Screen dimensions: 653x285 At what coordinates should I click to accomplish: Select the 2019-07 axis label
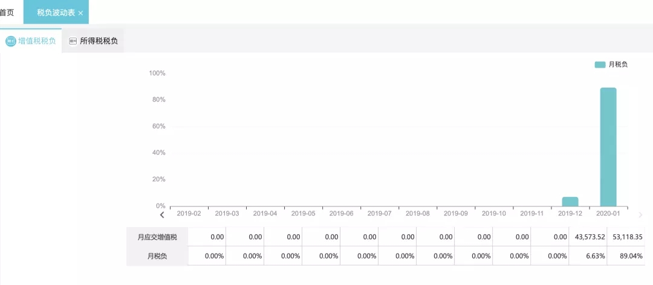point(380,214)
